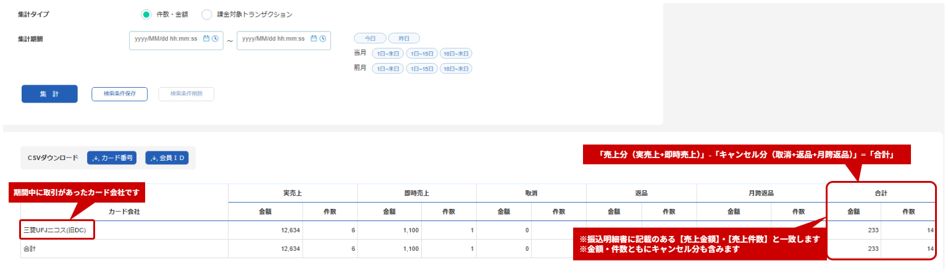This screenshot has height=273, width=948.
Task: Click the 合計 row label in the first column
Action: pyautogui.click(x=30, y=249)
